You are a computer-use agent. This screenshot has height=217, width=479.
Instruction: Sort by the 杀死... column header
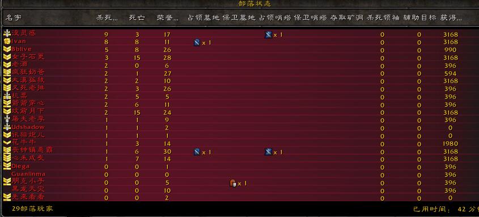click(x=107, y=18)
